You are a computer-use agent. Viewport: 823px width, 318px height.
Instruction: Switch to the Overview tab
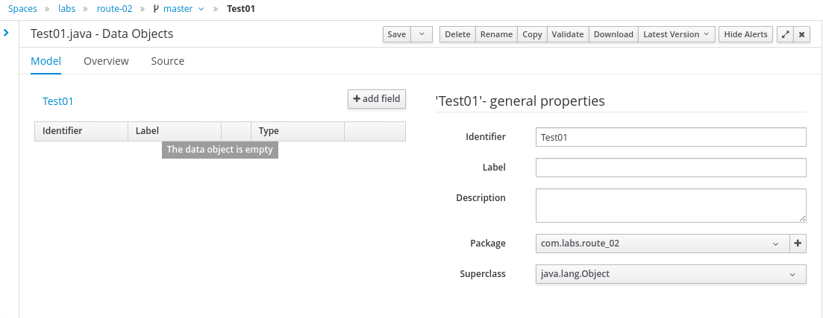[x=106, y=61]
